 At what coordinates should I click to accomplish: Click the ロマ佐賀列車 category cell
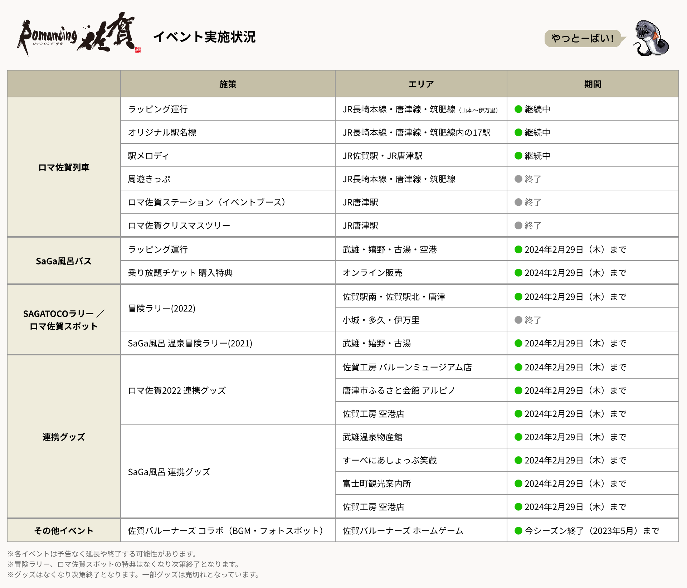64,167
